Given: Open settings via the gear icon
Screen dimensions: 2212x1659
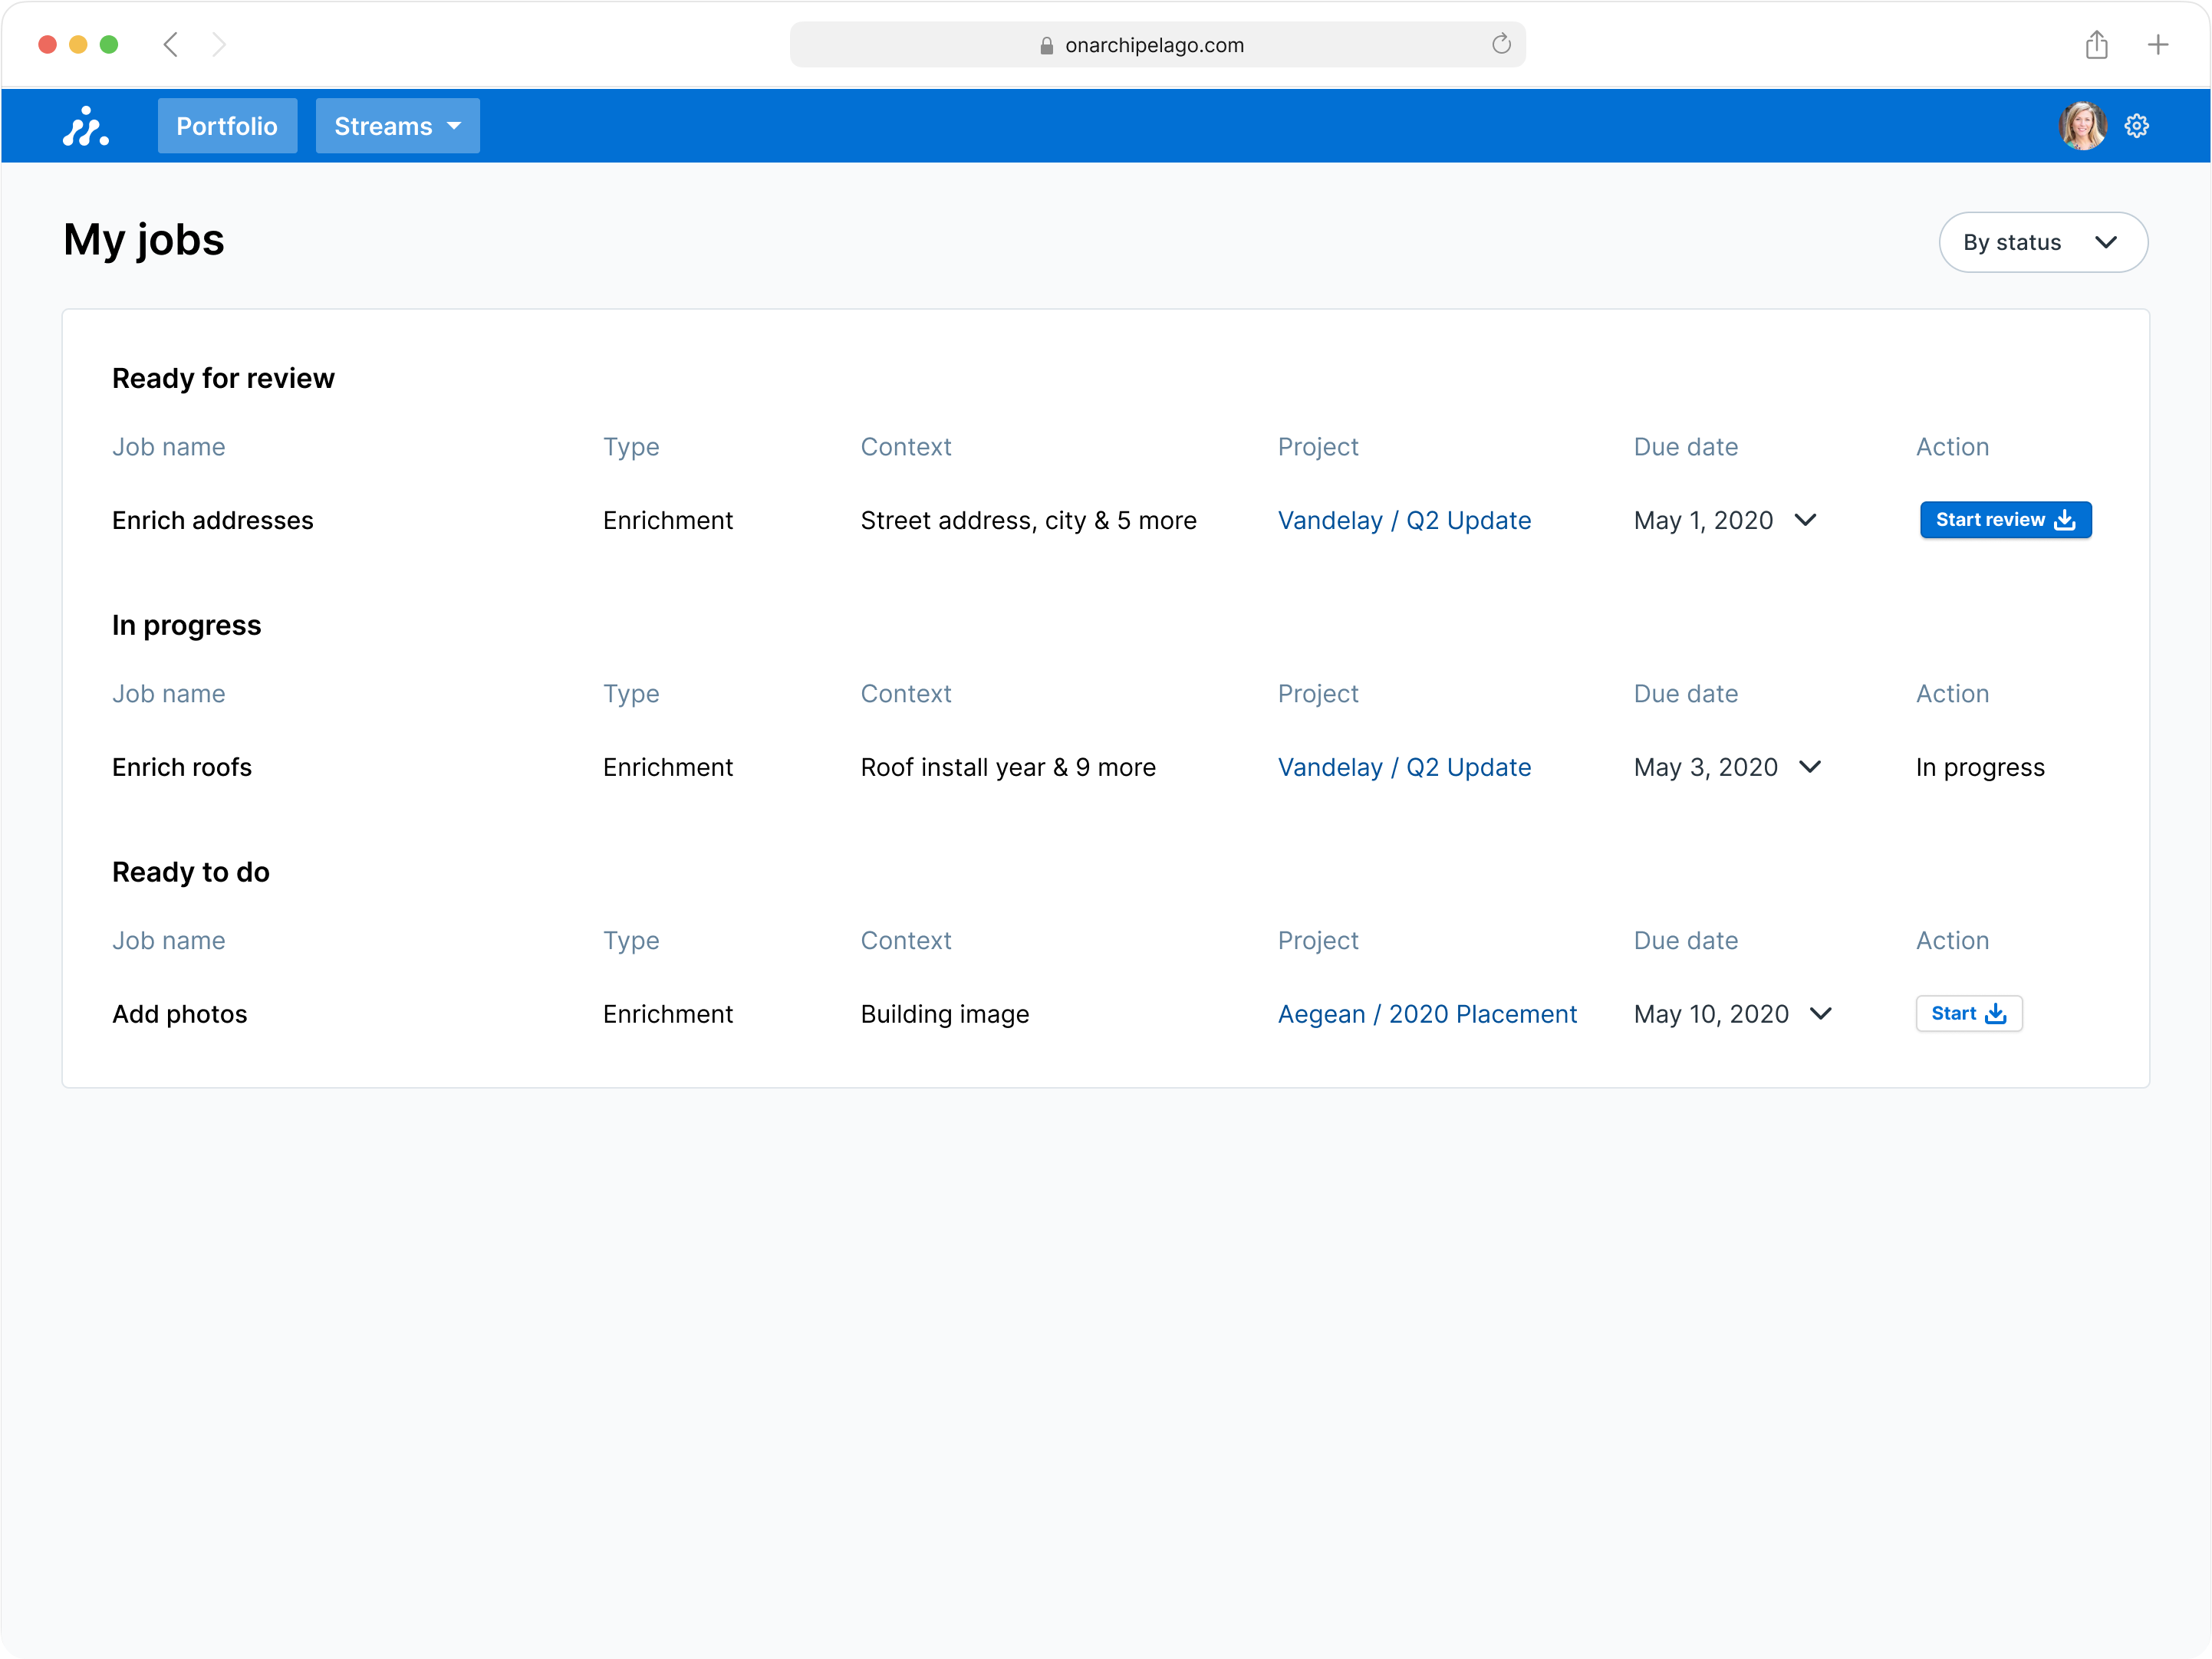Looking at the screenshot, I should tap(2137, 126).
